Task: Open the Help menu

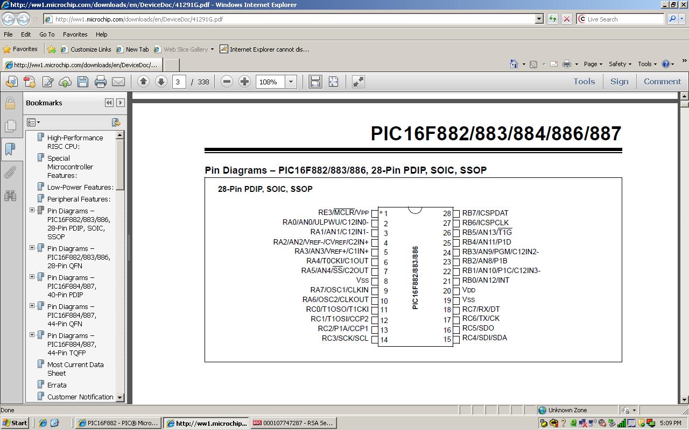Action: [101, 34]
